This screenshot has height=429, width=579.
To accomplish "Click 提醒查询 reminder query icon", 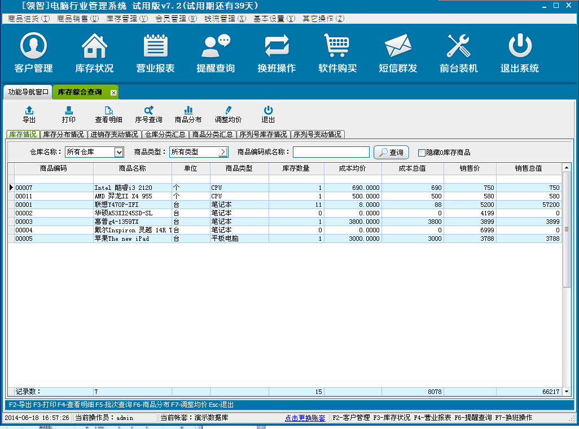I will 216,46.
